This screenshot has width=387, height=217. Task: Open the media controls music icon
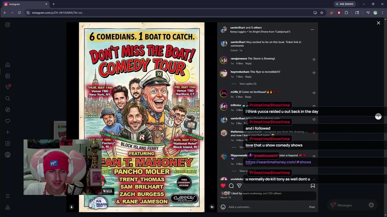(368, 13)
